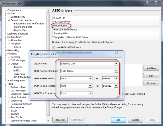The height and width of the screenshot is (126, 163).
Task: Open SACD preferences page
Action: (x=14, y=111)
